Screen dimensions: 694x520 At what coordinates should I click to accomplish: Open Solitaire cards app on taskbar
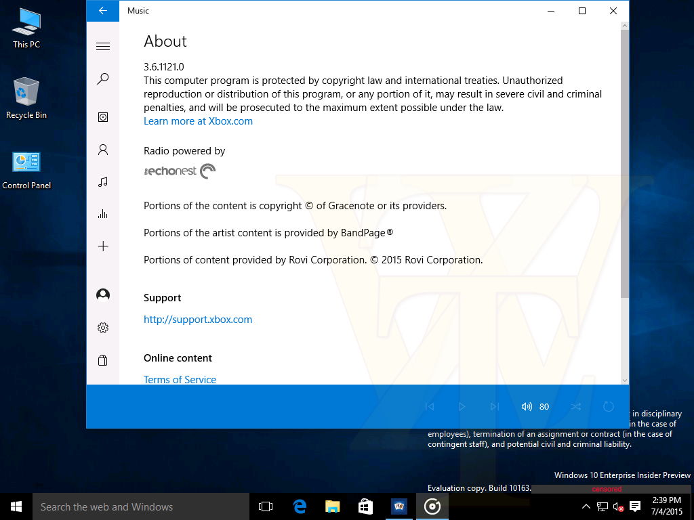tap(399, 506)
